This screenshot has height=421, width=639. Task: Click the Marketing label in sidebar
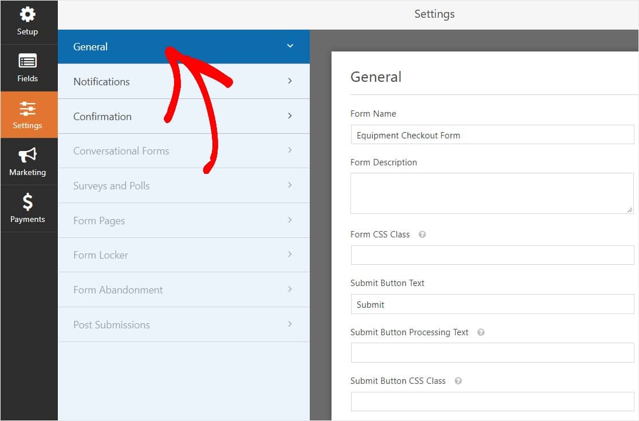point(27,172)
